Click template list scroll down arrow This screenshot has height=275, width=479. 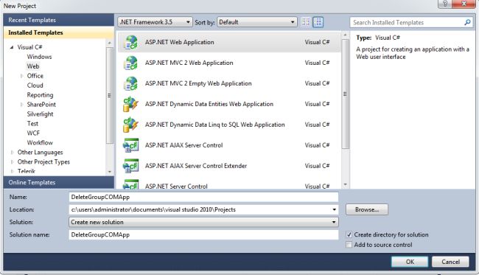click(345, 184)
